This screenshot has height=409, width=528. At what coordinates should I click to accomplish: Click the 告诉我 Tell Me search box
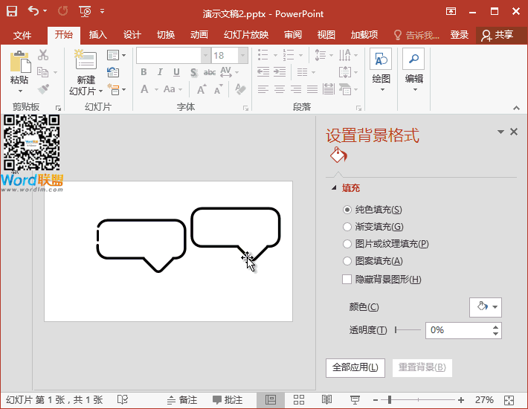pos(417,35)
